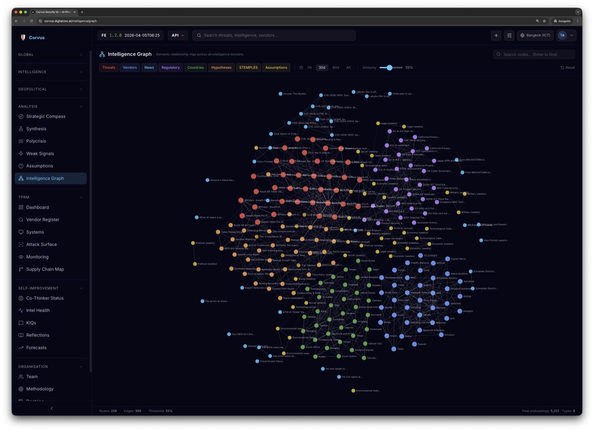Toggle Vendors node filter
594x431 pixels.
pos(130,68)
